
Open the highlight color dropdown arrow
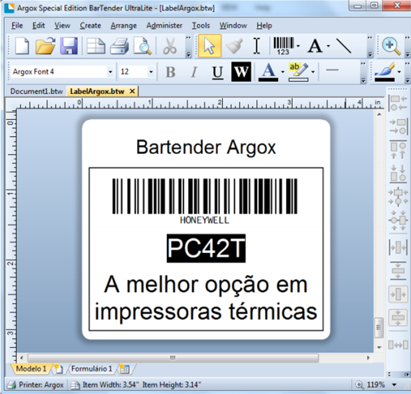pyautogui.click(x=313, y=72)
